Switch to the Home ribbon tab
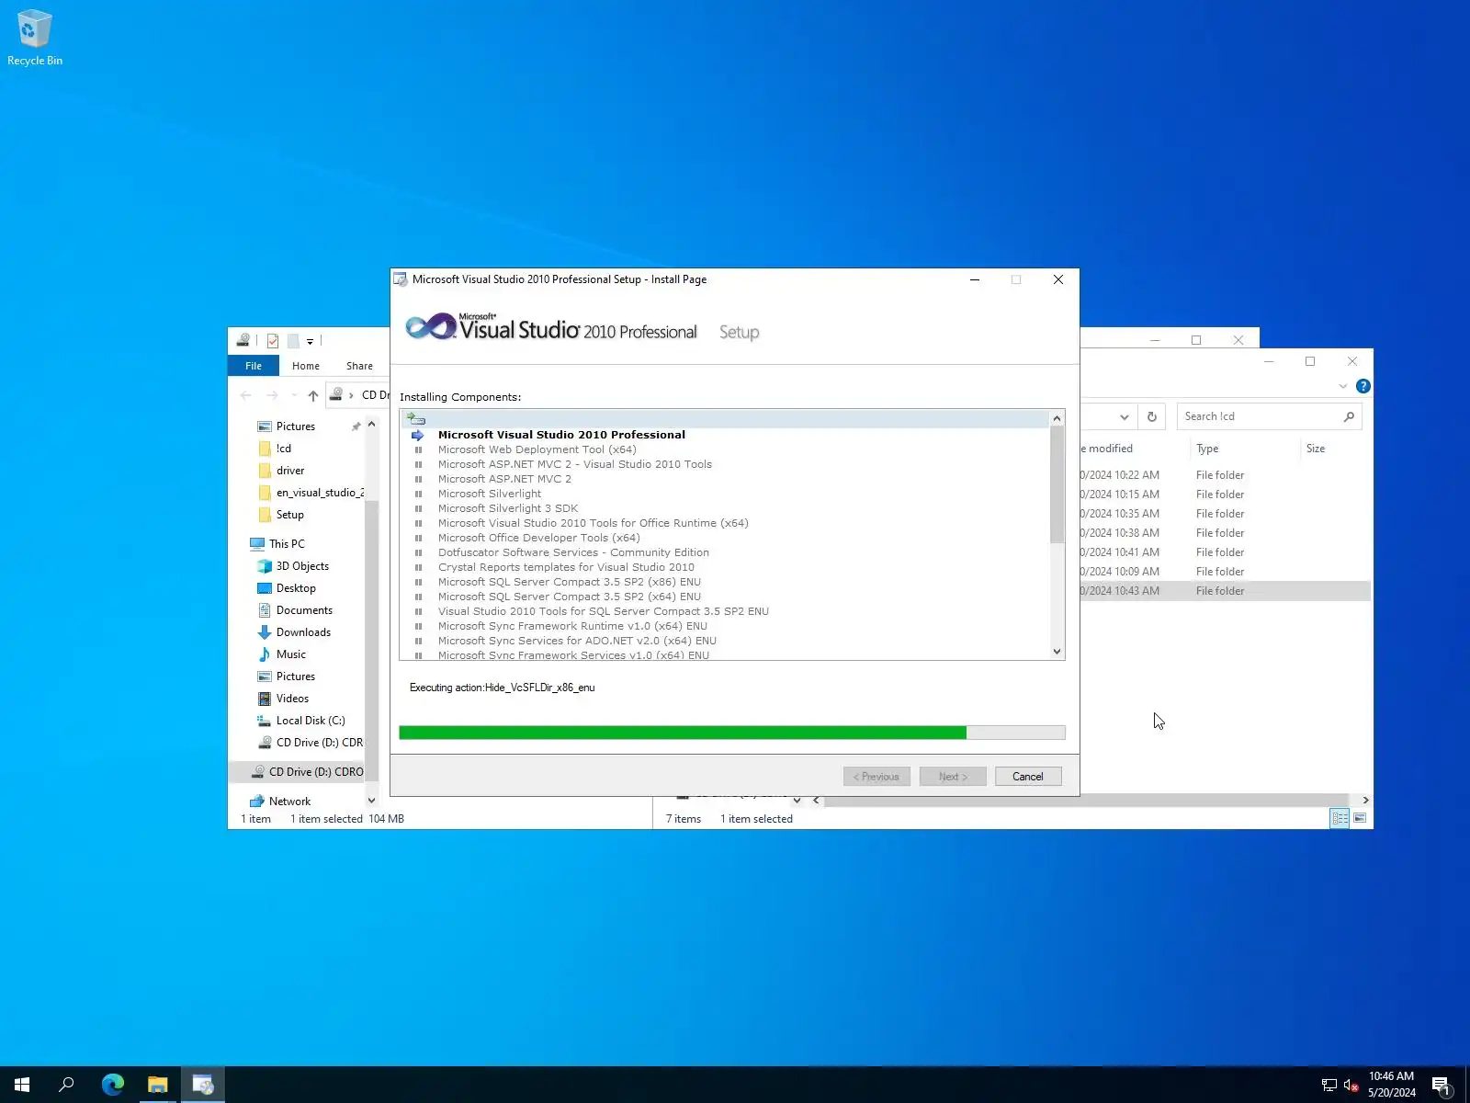Viewport: 1470px width, 1103px height. [306, 366]
